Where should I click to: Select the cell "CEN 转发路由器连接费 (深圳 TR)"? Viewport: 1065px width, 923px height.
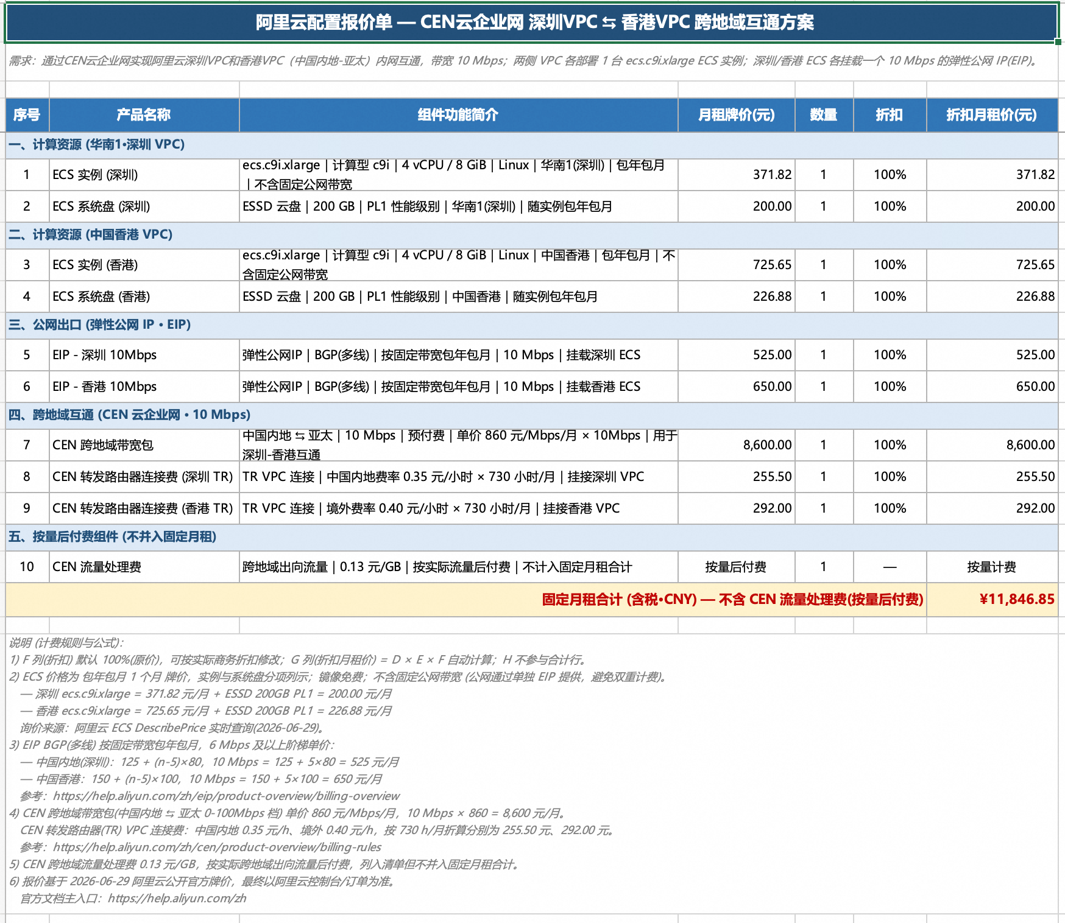coord(144,477)
